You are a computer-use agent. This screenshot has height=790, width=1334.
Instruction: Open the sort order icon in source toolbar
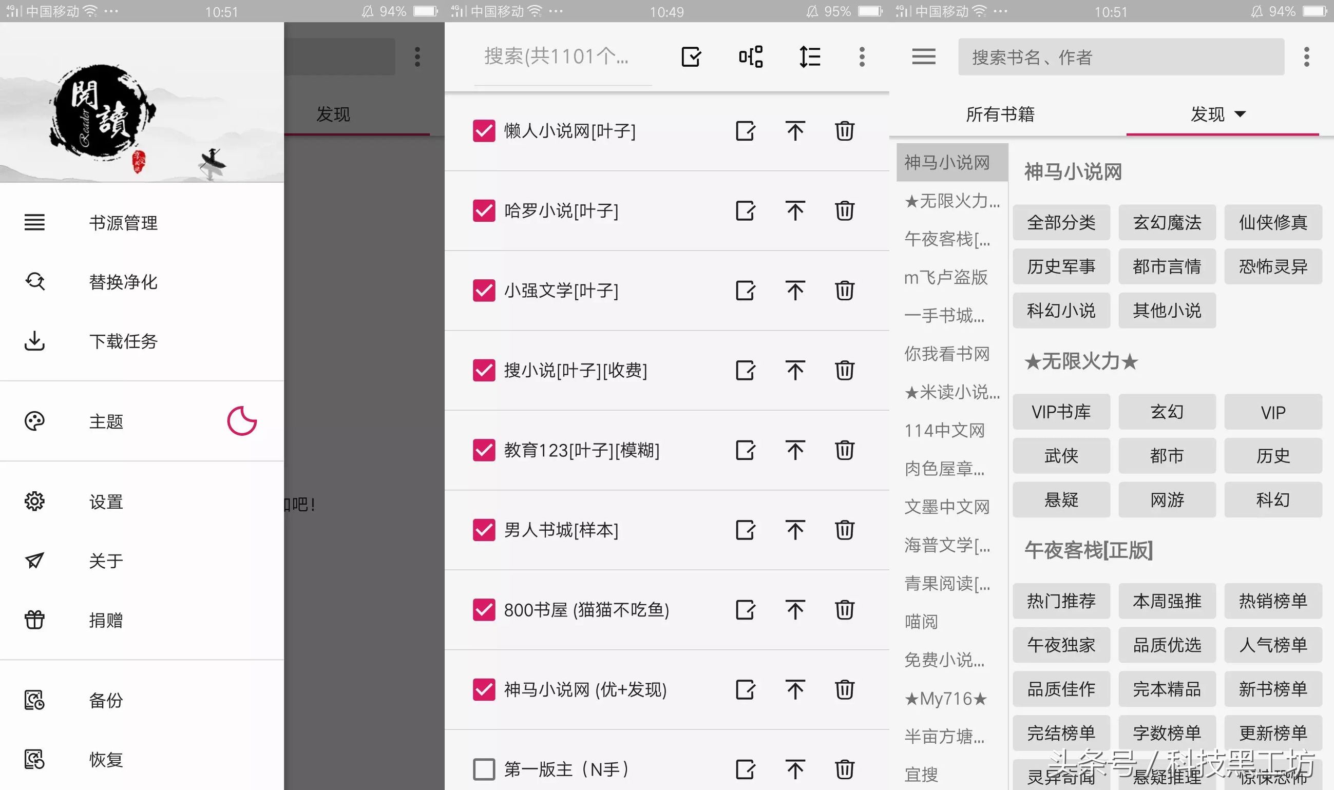[x=808, y=56]
